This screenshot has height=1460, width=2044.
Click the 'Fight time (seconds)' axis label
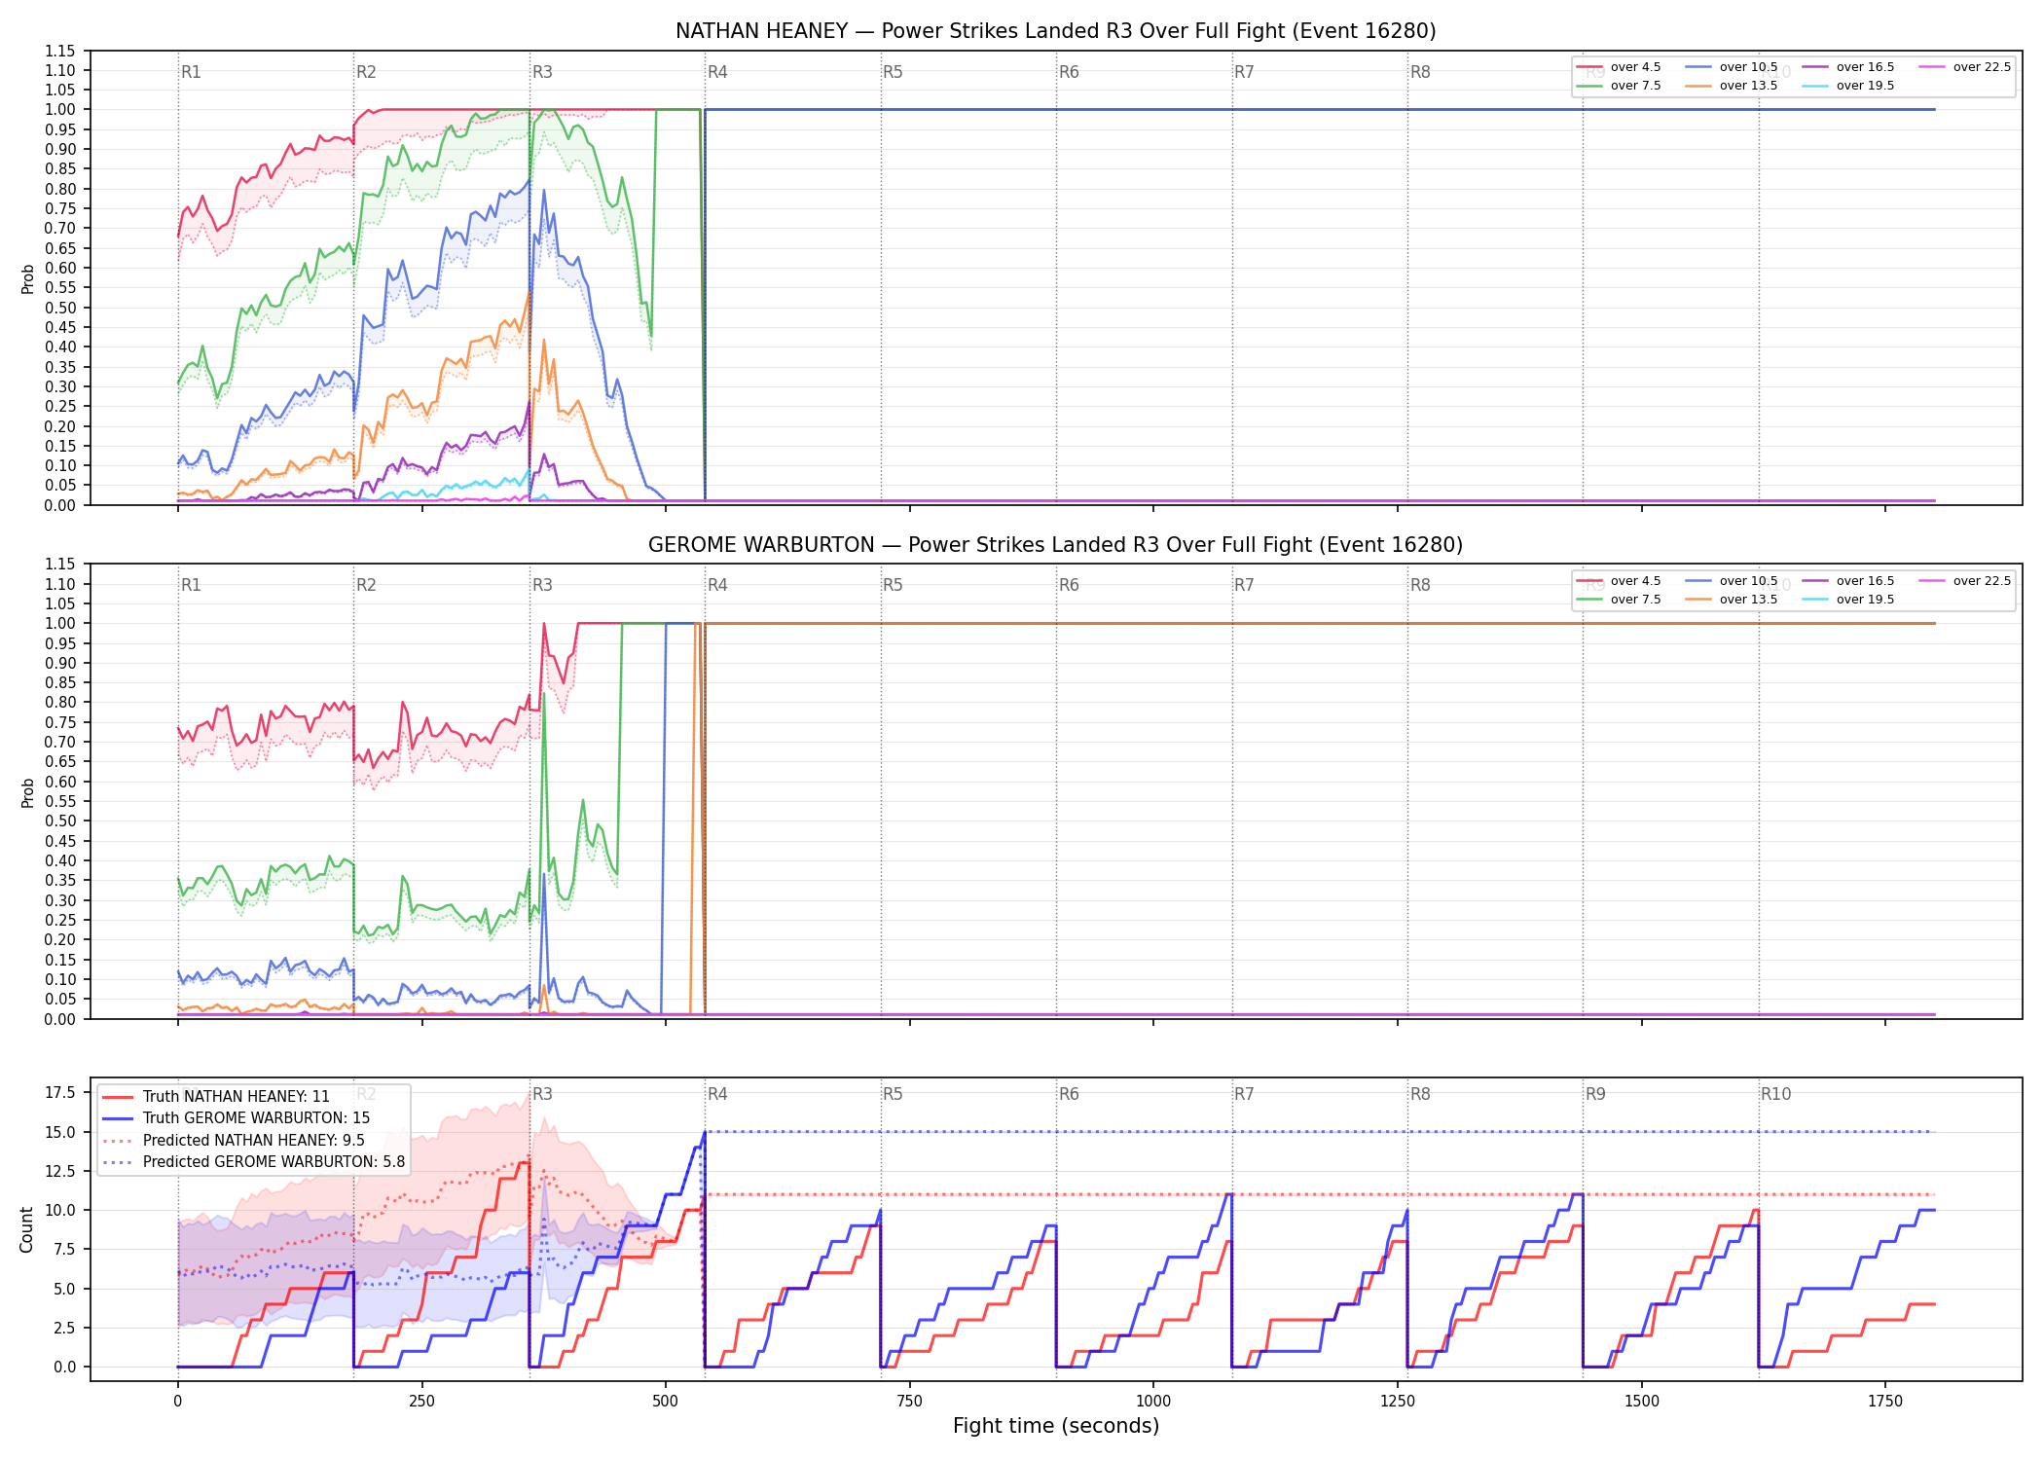click(1056, 1426)
